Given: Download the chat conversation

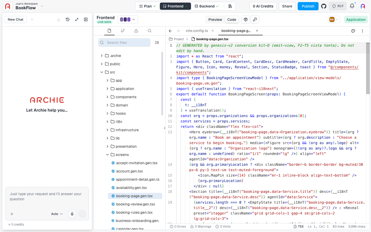Looking at the screenshot, I should click(x=59, y=19).
